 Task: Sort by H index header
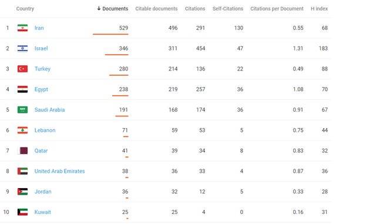pos(319,9)
